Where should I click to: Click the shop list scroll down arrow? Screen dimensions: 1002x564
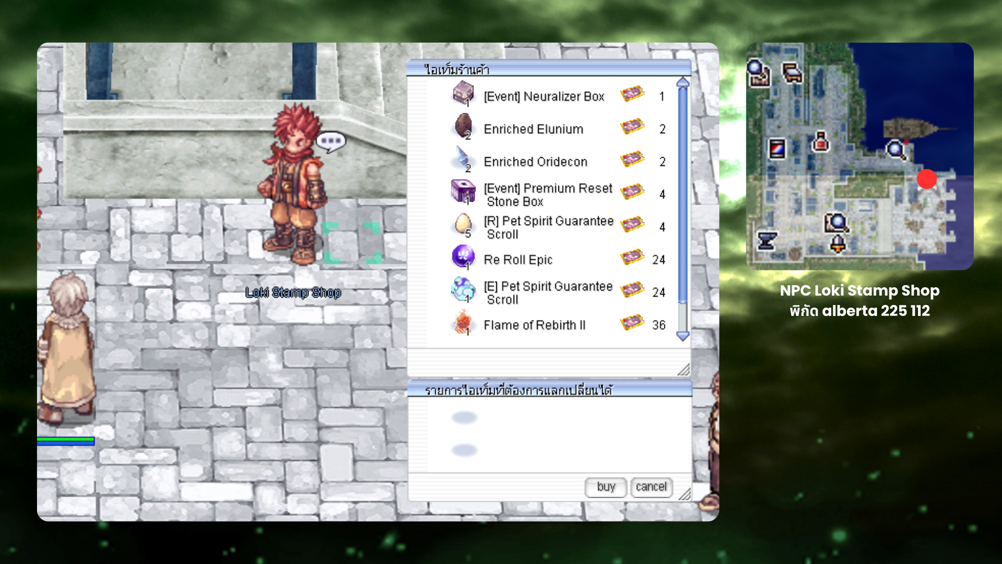[683, 336]
